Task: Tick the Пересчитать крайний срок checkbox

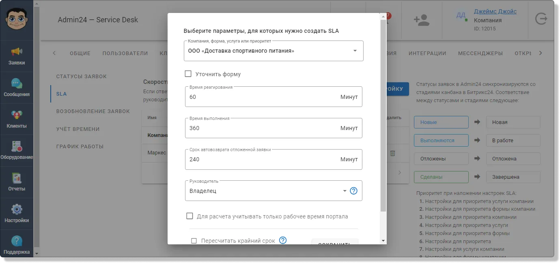Action: click(194, 241)
